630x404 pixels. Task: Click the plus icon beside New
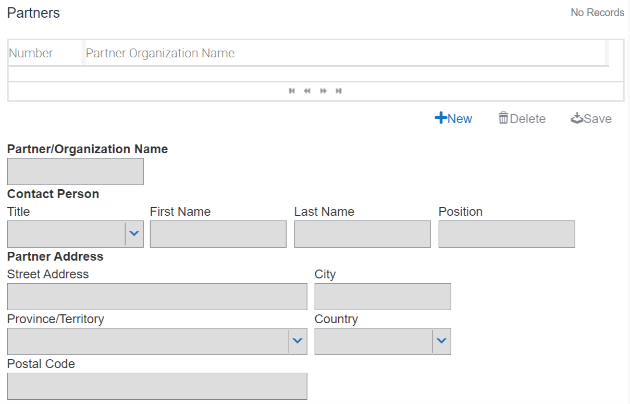[x=440, y=118]
